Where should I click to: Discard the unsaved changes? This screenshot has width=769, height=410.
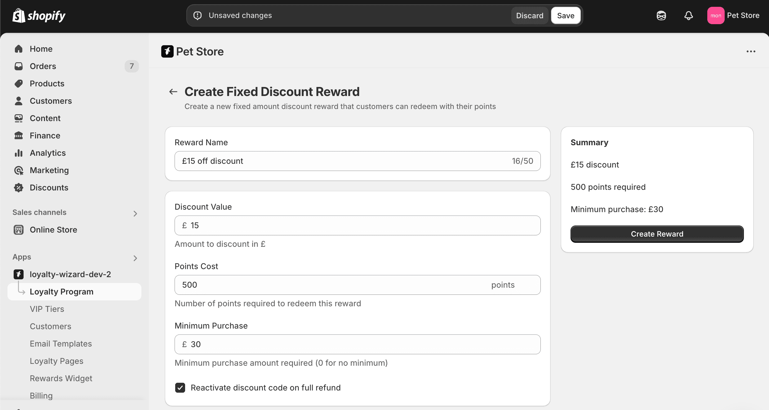click(529, 15)
